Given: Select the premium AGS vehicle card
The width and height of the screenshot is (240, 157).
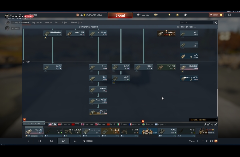Looking at the screenshot, I should 189,45.
